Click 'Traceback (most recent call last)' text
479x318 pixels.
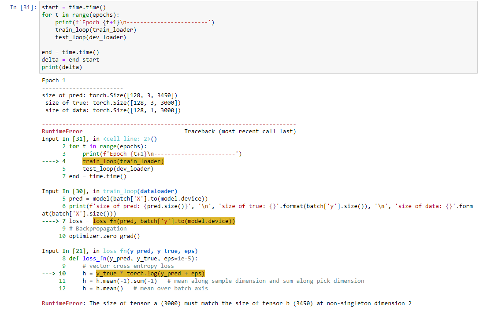[x=240, y=132]
